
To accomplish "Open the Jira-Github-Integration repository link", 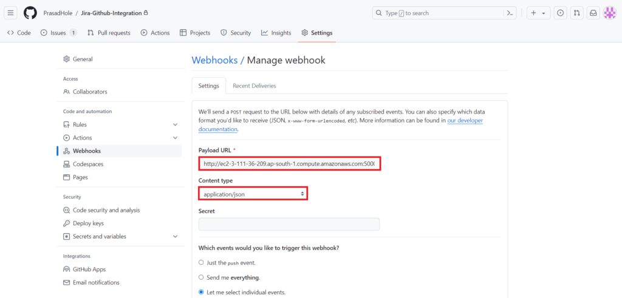I will [x=111, y=13].
